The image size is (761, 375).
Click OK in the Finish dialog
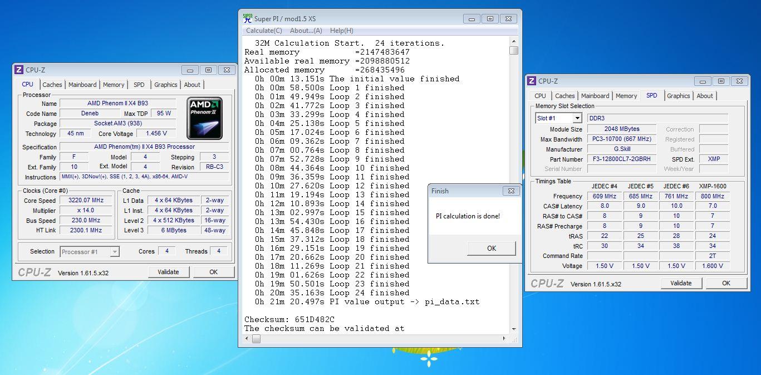pos(492,249)
